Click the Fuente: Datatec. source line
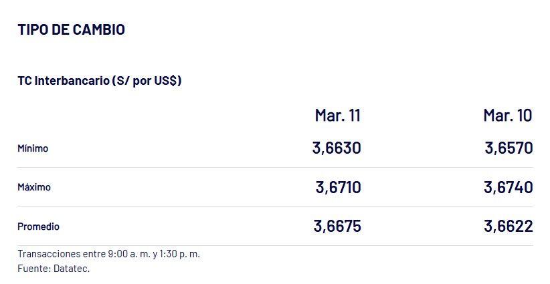The height and width of the screenshot is (284, 550). pos(54,269)
